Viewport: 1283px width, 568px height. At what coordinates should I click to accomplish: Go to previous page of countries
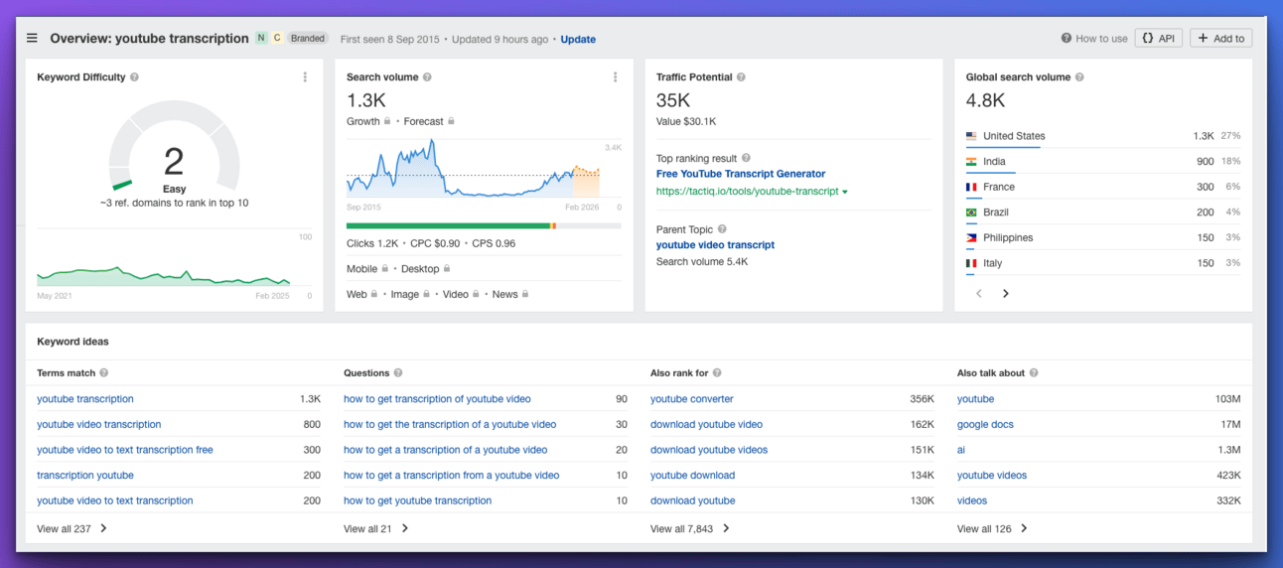pos(979,294)
